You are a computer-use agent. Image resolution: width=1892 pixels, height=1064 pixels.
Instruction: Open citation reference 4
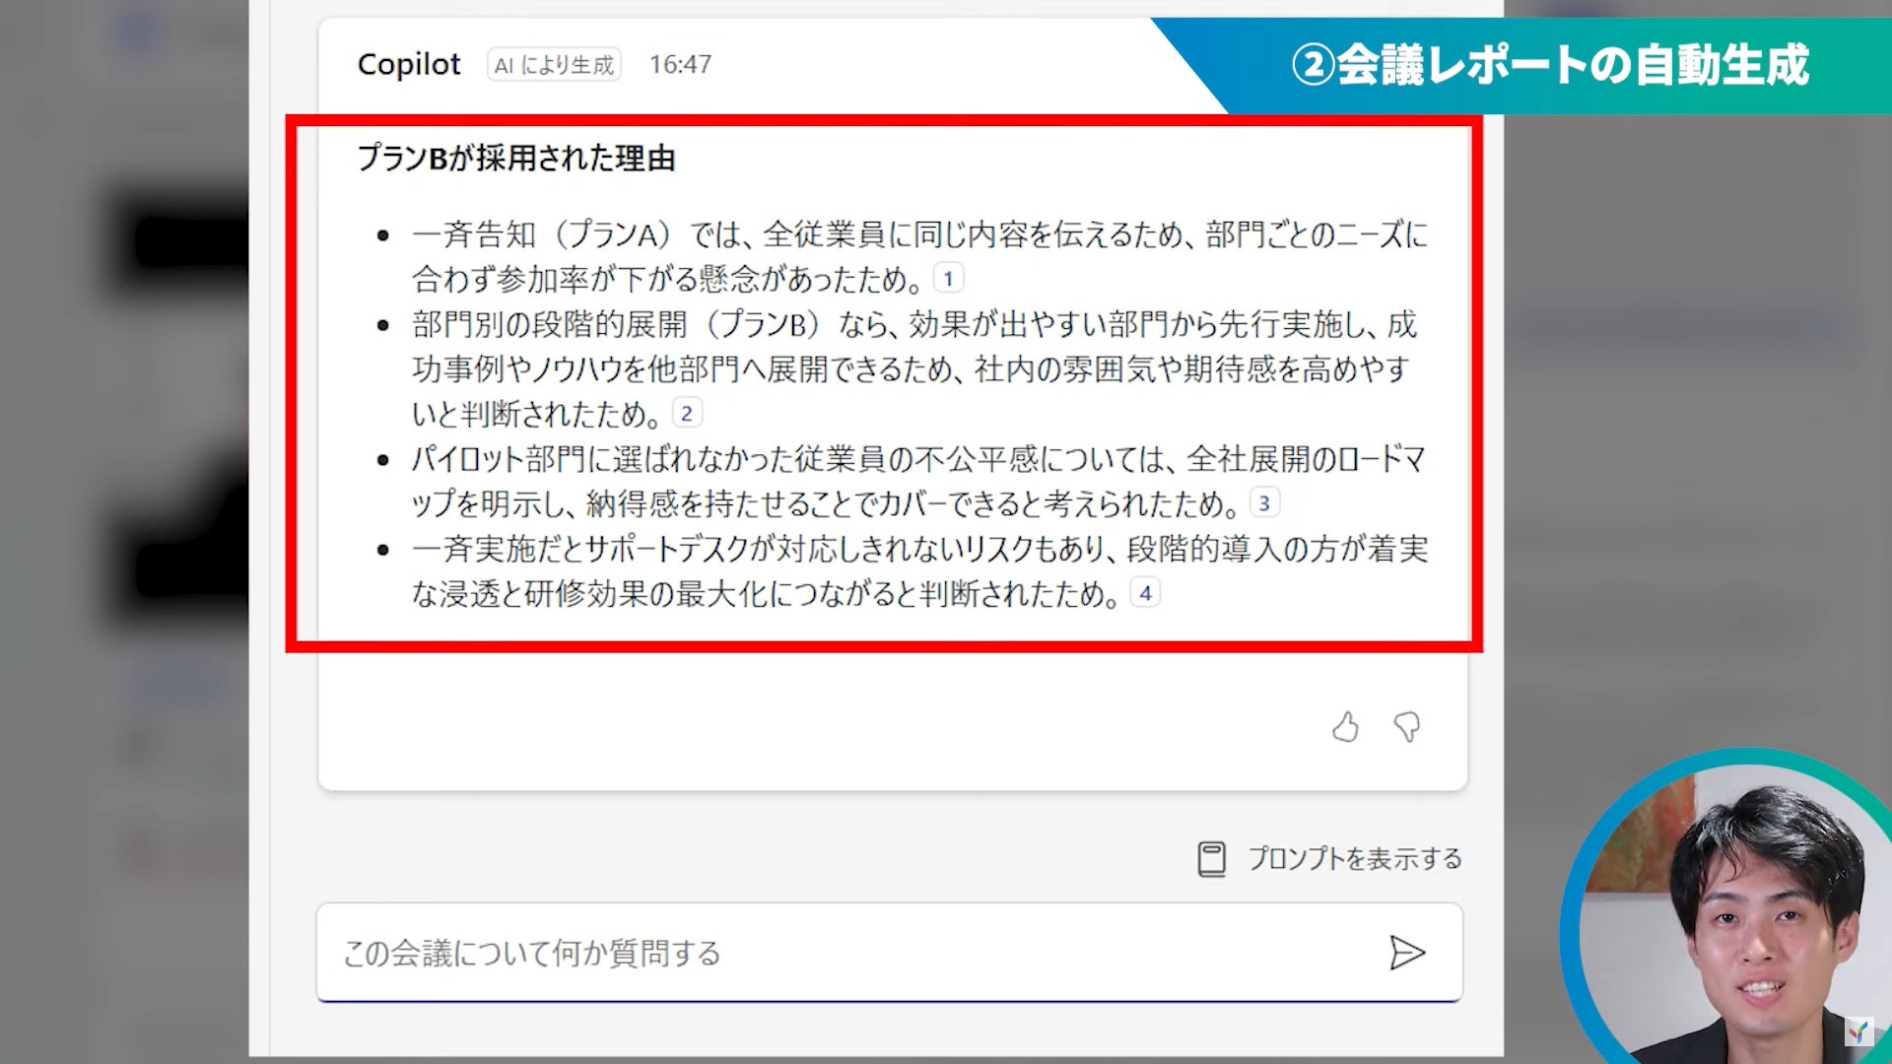(1145, 593)
